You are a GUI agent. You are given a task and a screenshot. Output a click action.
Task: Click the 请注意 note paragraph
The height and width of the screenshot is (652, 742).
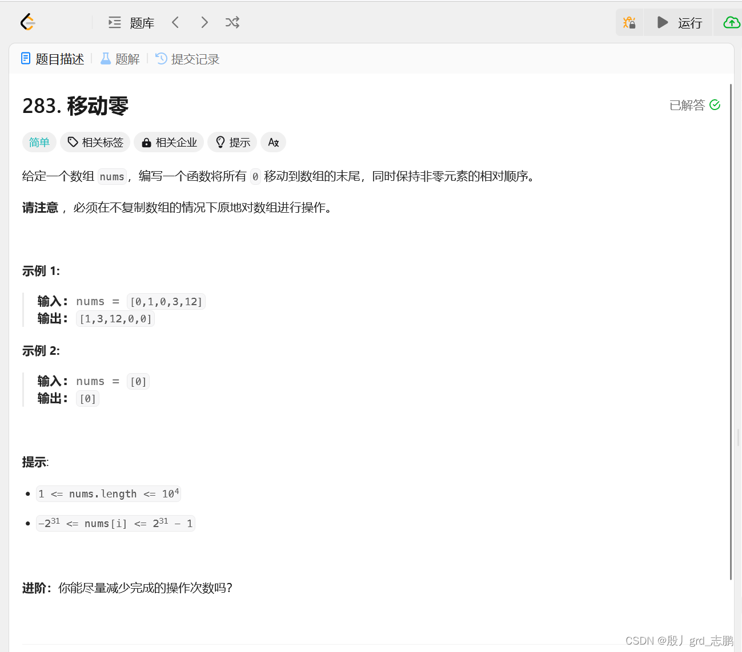(177, 208)
